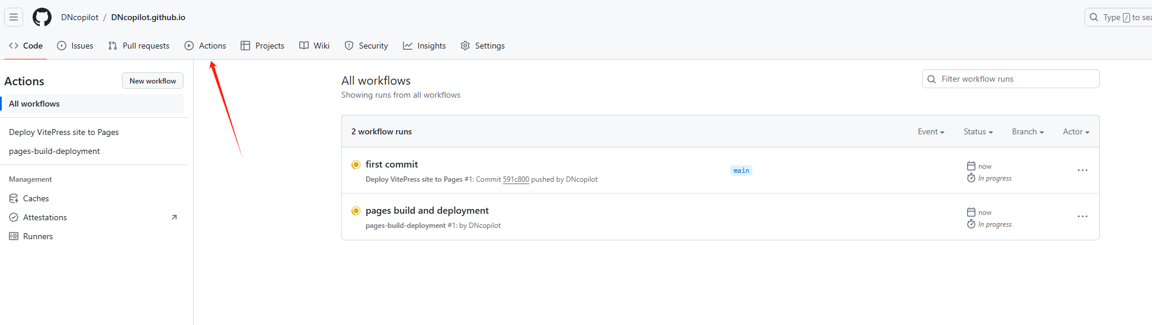Open the DNcopilot.github.io repository link
The image size is (1152, 325).
pos(148,17)
